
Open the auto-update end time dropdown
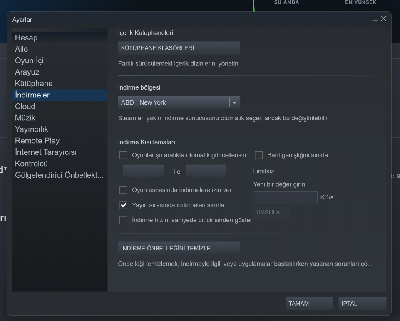tap(206, 171)
